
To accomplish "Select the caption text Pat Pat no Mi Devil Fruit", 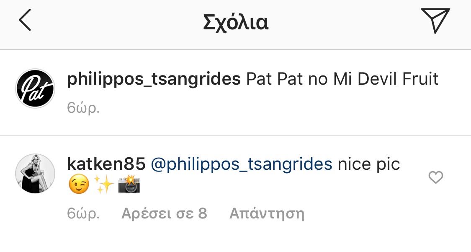I will (x=342, y=79).
